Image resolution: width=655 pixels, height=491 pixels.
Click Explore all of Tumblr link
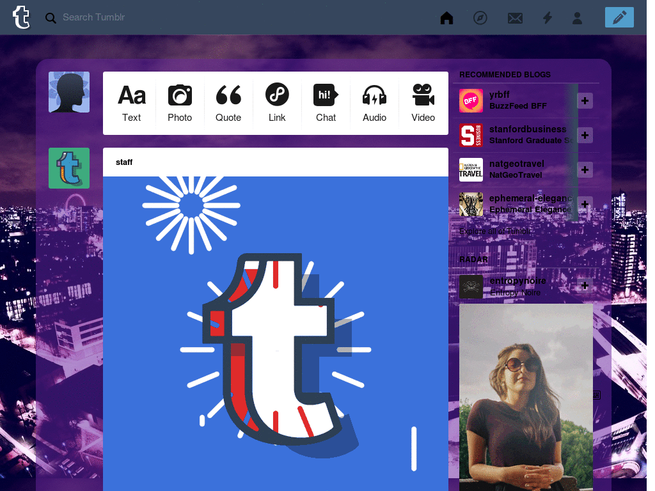tap(495, 231)
